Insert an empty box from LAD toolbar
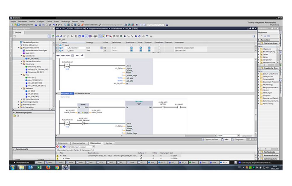Viewport: 292px width, 186px height. point(72,55)
